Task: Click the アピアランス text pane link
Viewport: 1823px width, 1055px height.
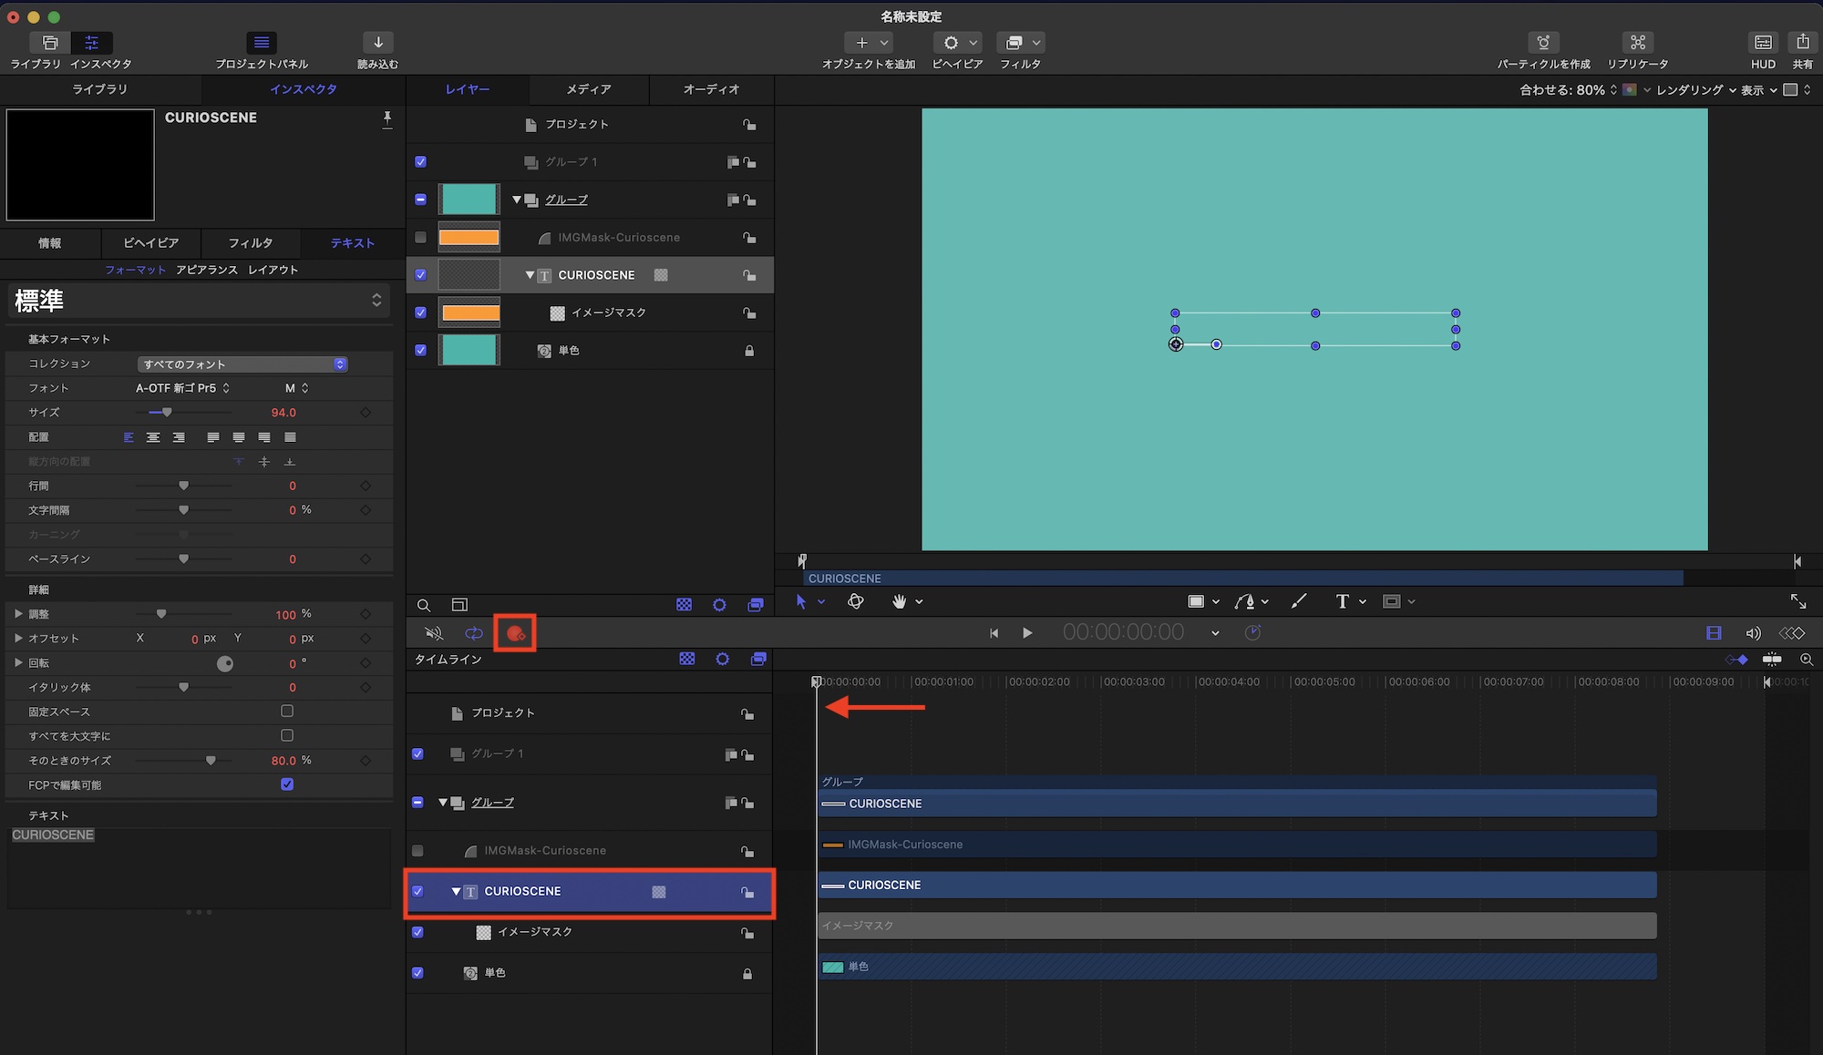Action: point(207,270)
